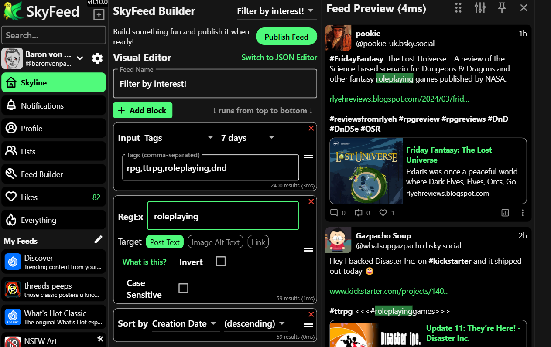Viewport: 551px width, 347px height.
Task: Click Baron von profile avatar
Action: coord(12,58)
